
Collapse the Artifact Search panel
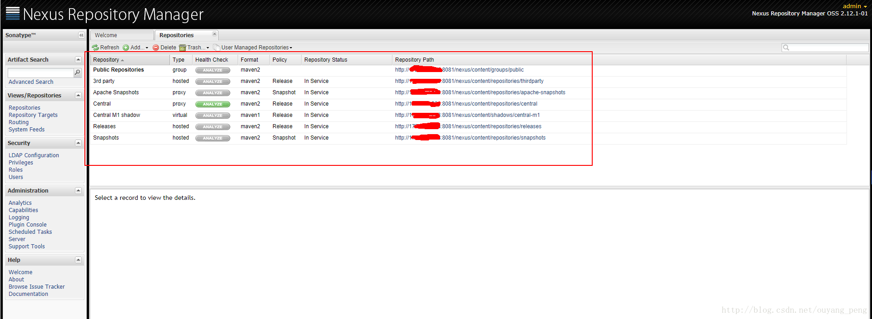(x=78, y=60)
